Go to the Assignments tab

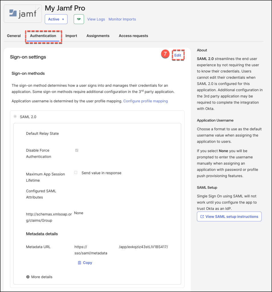[98, 36]
